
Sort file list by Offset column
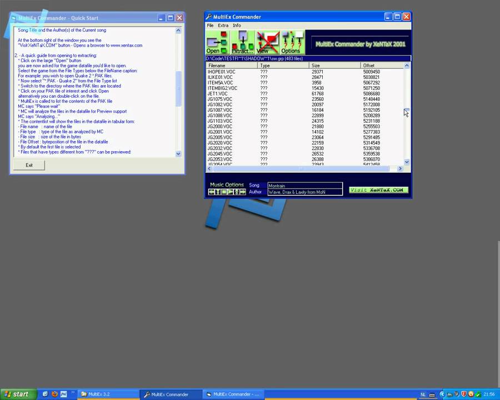coord(382,66)
